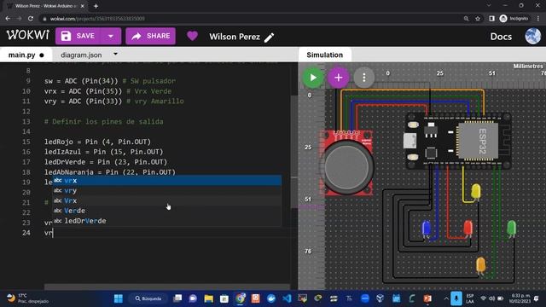
Task: Select the joystick component in the diagram
Action: pos(347,163)
